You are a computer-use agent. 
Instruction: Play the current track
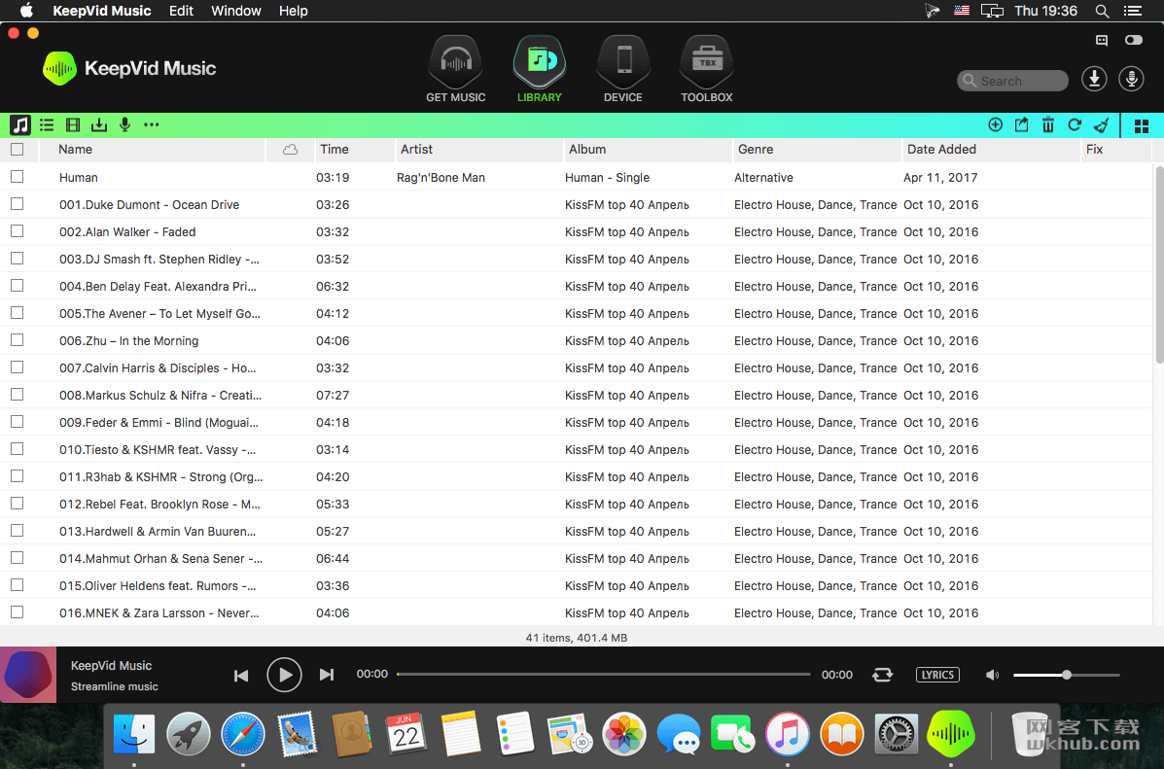(x=284, y=675)
